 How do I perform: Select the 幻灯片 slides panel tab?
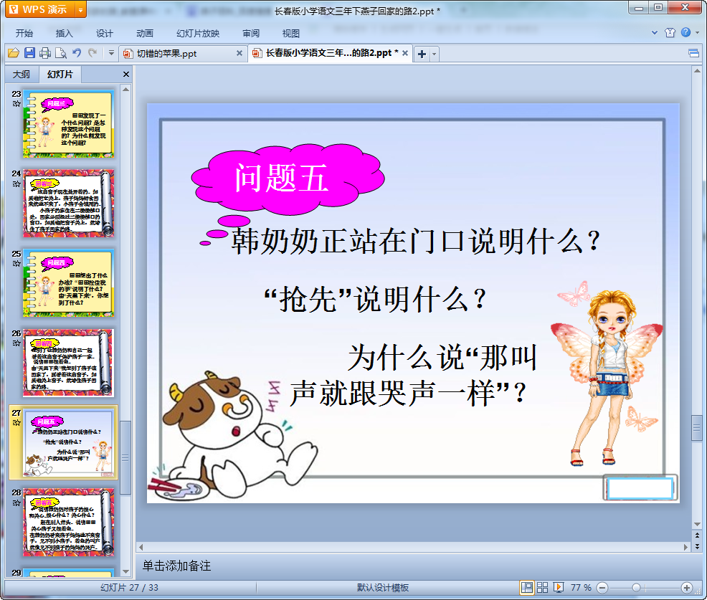click(60, 75)
